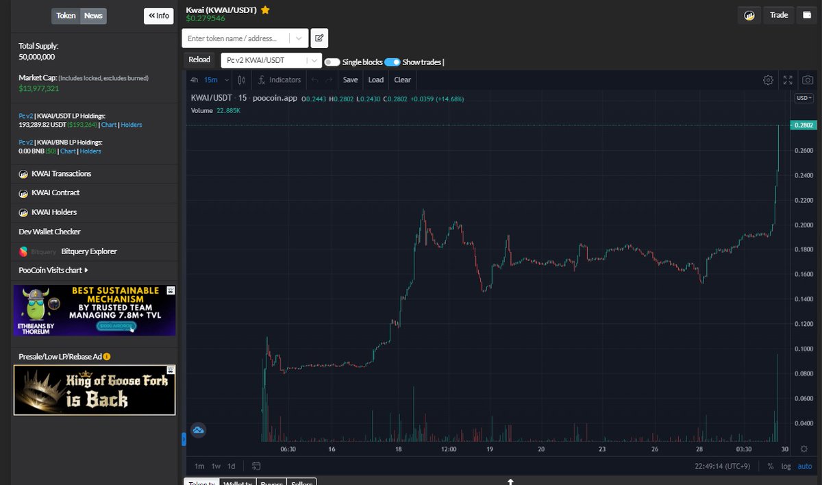Collapse the Info side panel

tap(159, 16)
